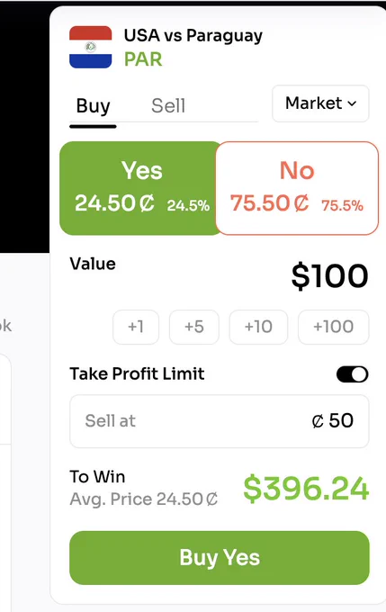The height and width of the screenshot is (612, 386).
Task: Add +10 to the value
Action: tap(258, 327)
